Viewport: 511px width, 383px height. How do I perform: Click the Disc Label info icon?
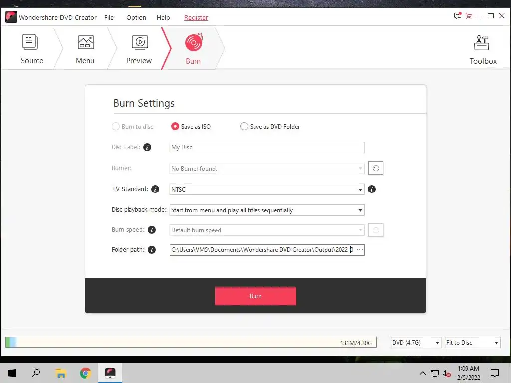point(147,147)
